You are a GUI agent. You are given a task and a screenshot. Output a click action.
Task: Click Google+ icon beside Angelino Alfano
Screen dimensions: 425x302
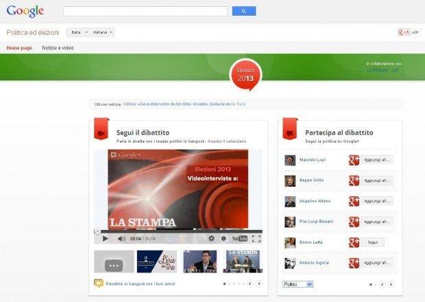pyautogui.click(x=354, y=201)
